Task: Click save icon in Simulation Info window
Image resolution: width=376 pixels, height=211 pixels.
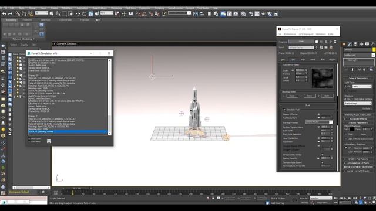Action: (49, 141)
